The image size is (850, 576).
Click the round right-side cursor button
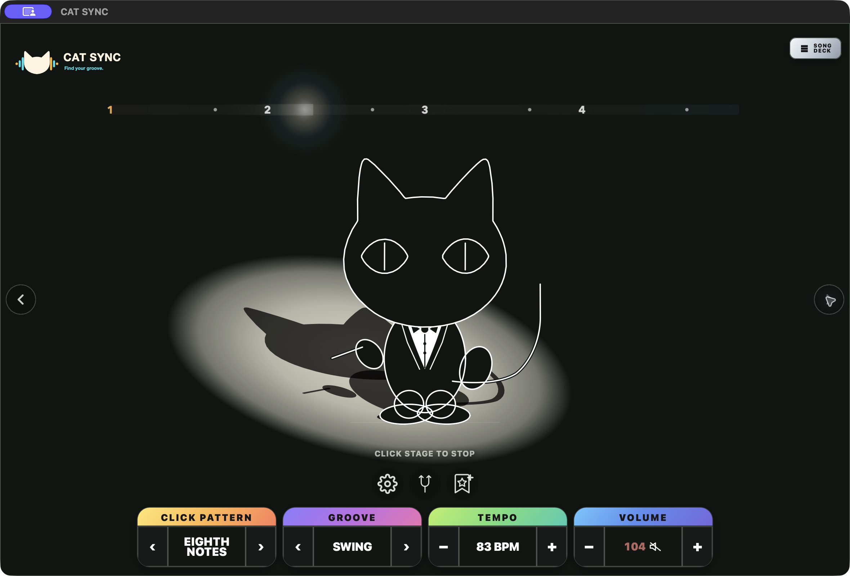click(x=829, y=299)
